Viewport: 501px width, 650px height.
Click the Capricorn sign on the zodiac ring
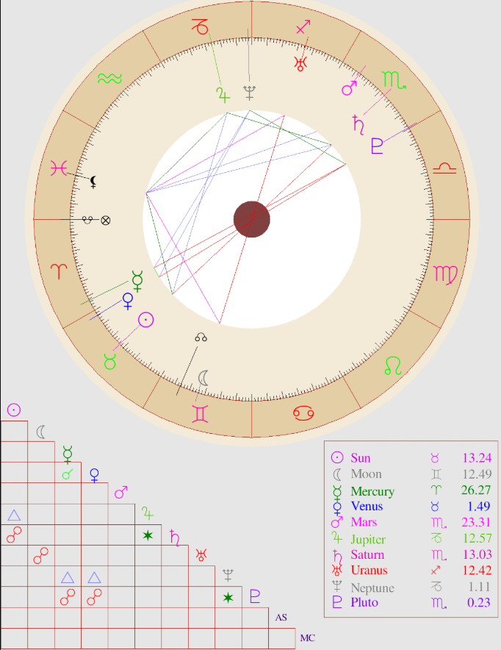coord(201,26)
